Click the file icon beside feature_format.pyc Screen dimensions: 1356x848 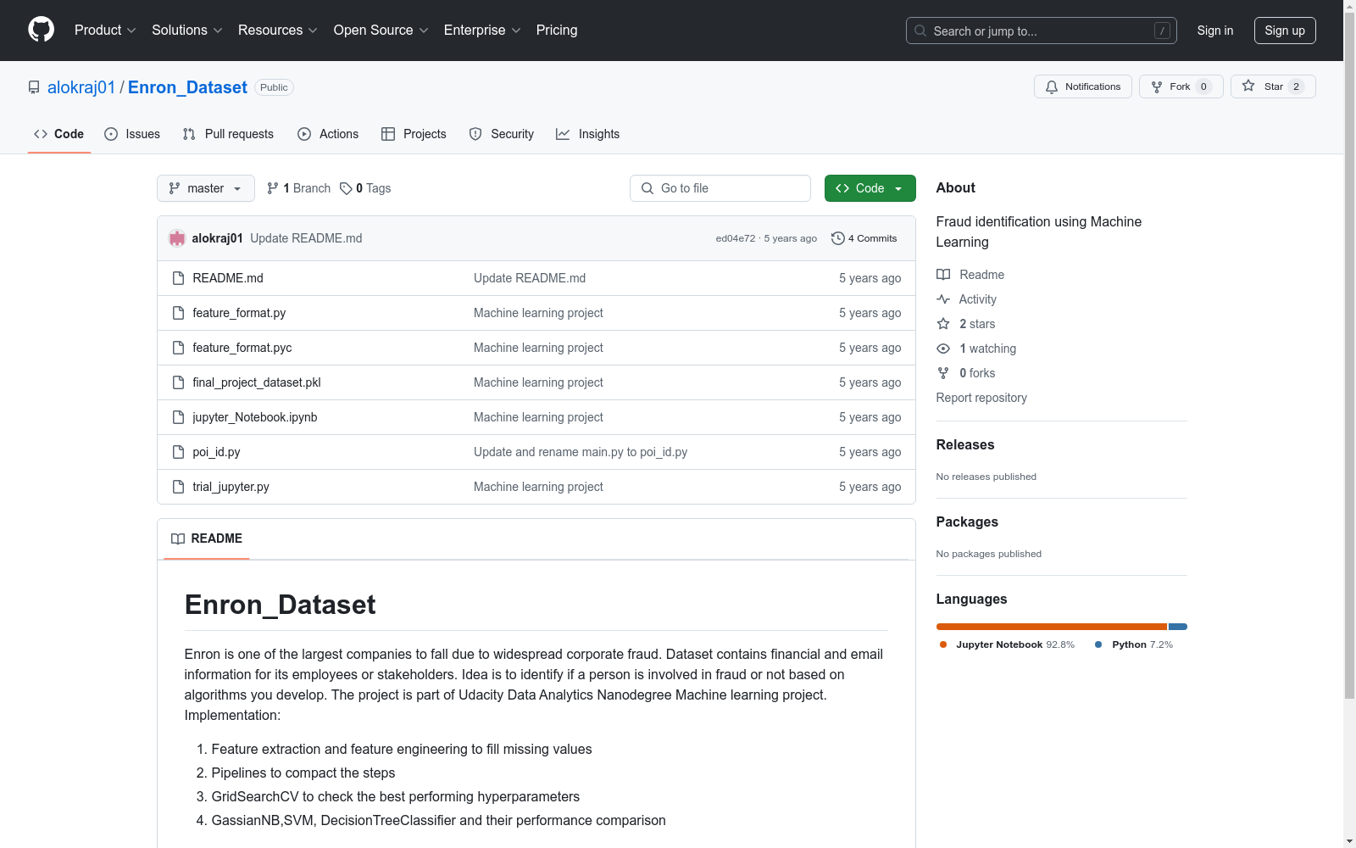click(x=178, y=348)
